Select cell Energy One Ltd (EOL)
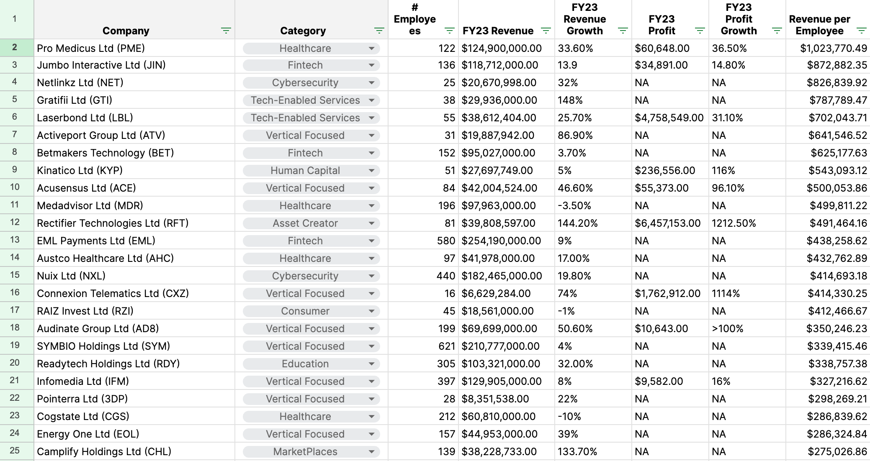This screenshot has height=461, width=870. [134, 434]
